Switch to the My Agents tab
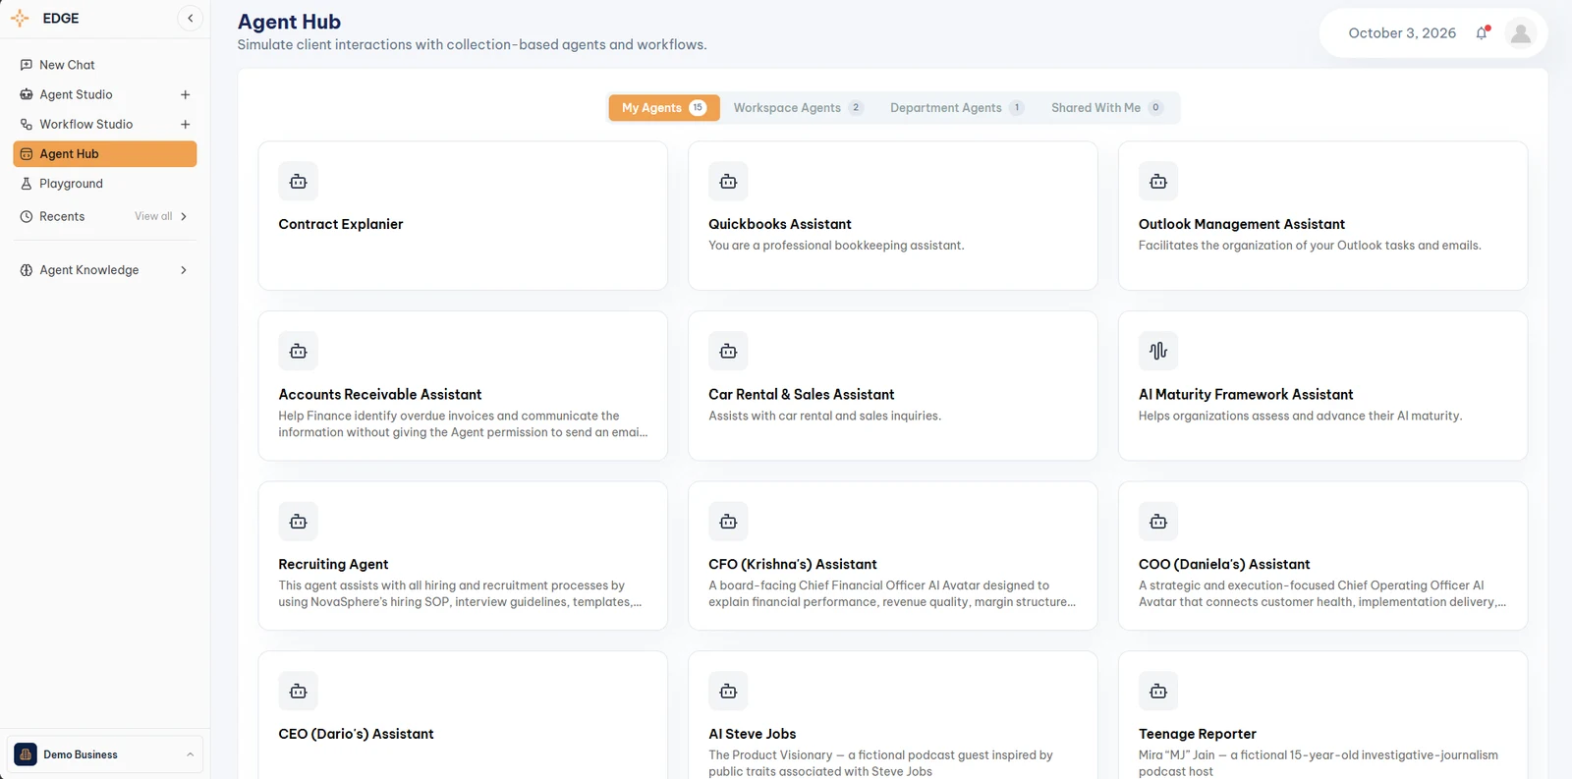 (664, 108)
